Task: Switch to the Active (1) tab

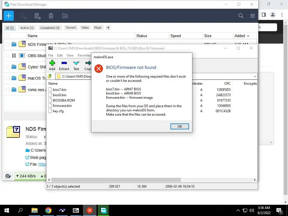Action: (x=27, y=28)
